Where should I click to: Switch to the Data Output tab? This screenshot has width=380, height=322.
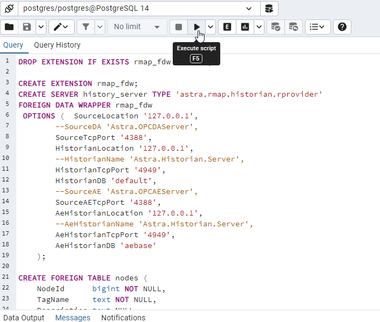[x=24, y=318]
